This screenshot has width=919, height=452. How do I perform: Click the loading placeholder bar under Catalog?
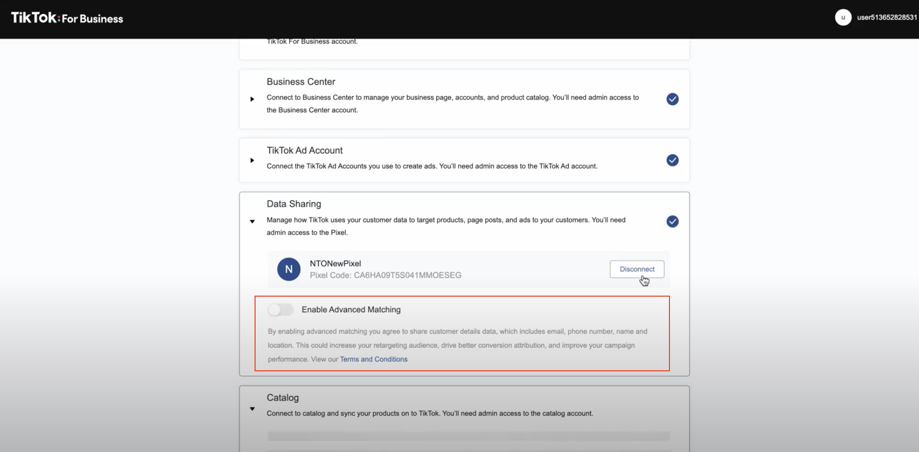click(x=468, y=436)
